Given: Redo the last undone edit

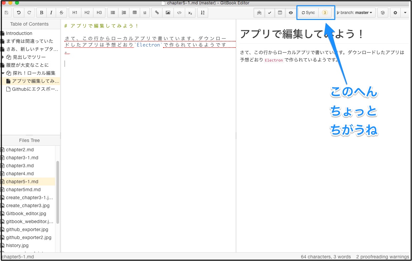Looking at the screenshot, I should pos(29,13).
